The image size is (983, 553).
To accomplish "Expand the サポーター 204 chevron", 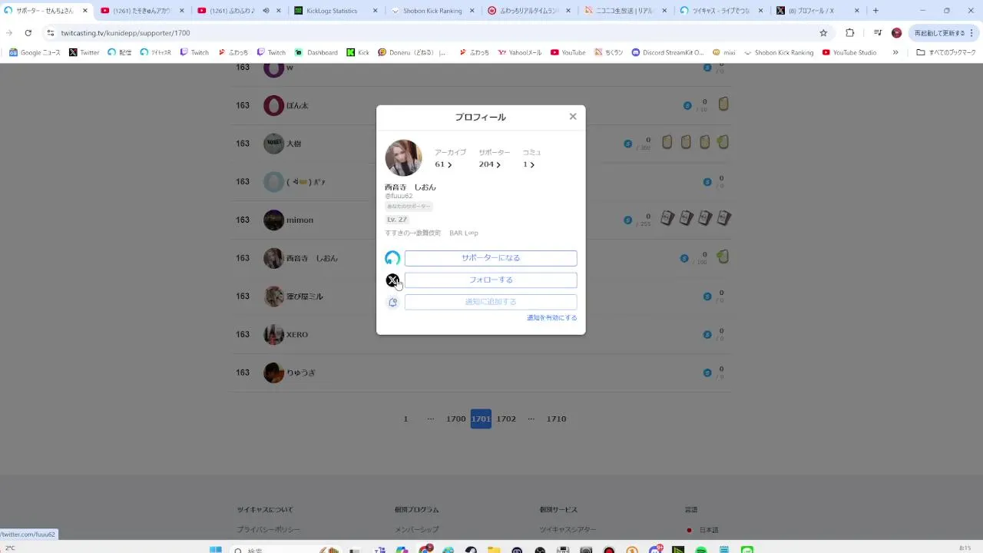I will [498, 164].
